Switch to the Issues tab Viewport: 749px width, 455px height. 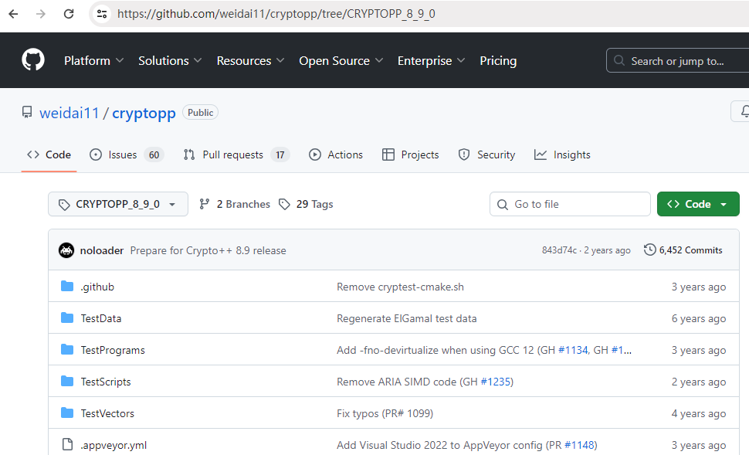pos(127,154)
